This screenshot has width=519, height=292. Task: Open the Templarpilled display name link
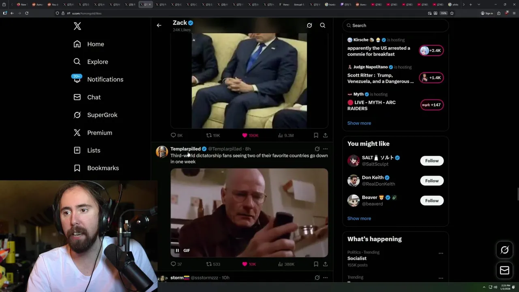(x=185, y=149)
